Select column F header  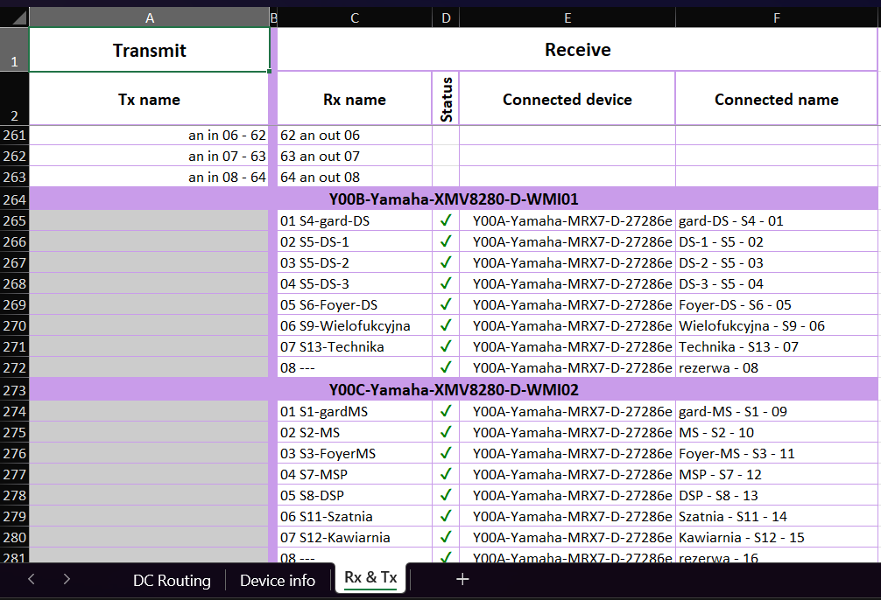point(777,18)
